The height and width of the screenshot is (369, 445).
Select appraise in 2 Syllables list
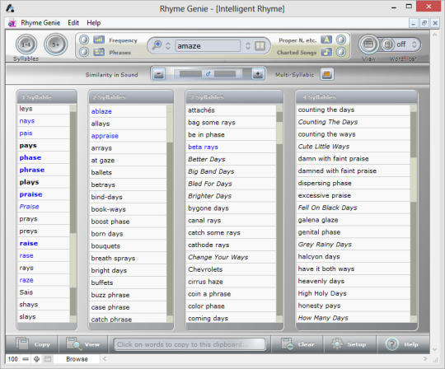[x=105, y=136]
